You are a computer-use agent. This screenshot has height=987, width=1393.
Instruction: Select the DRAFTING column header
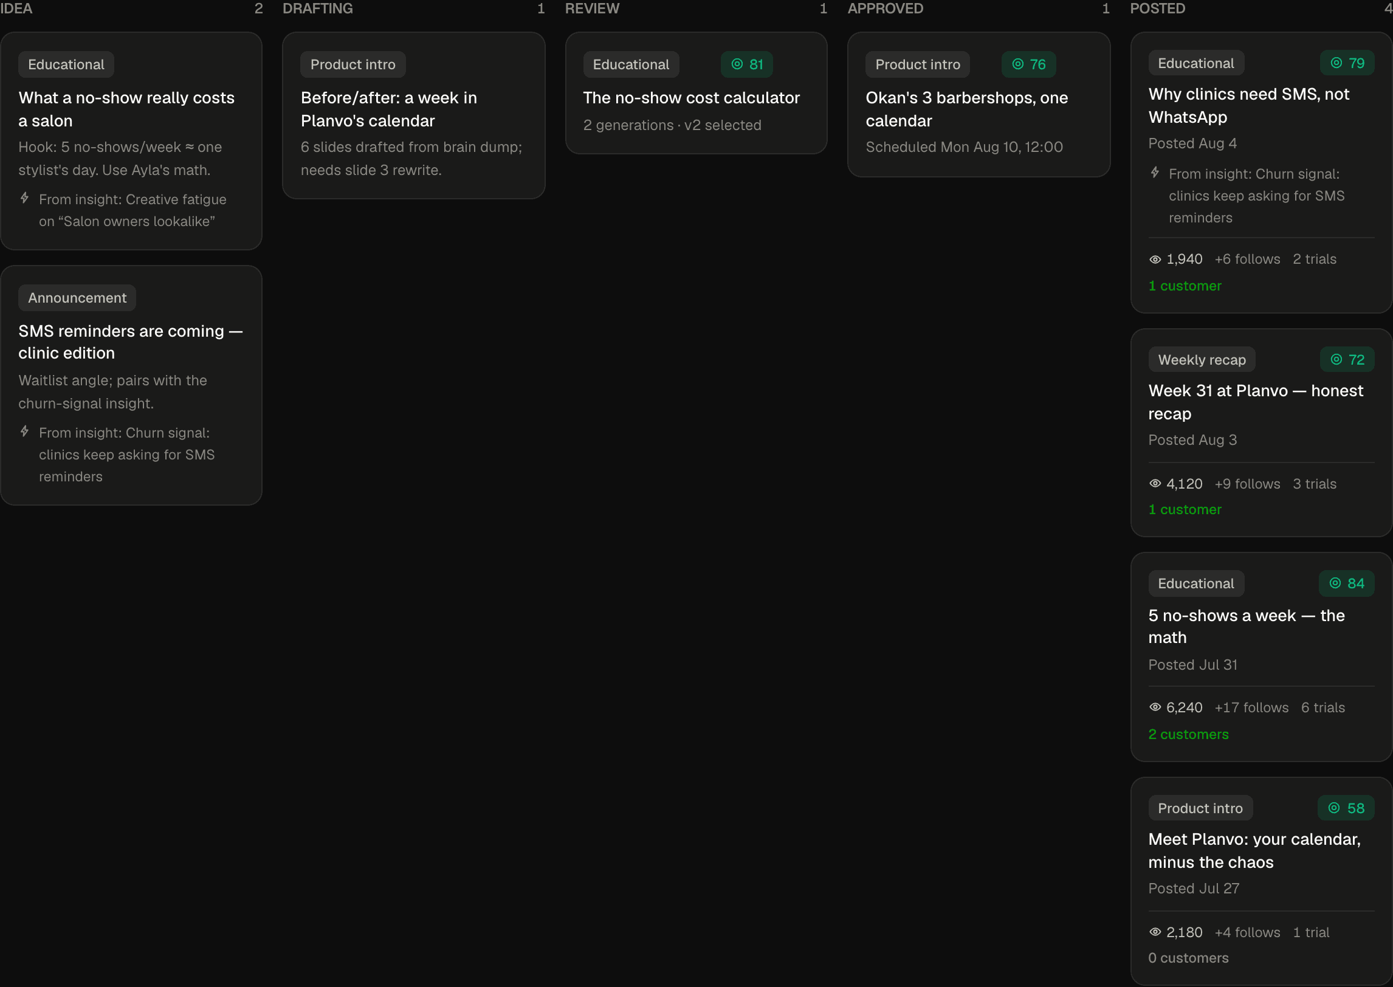click(318, 9)
